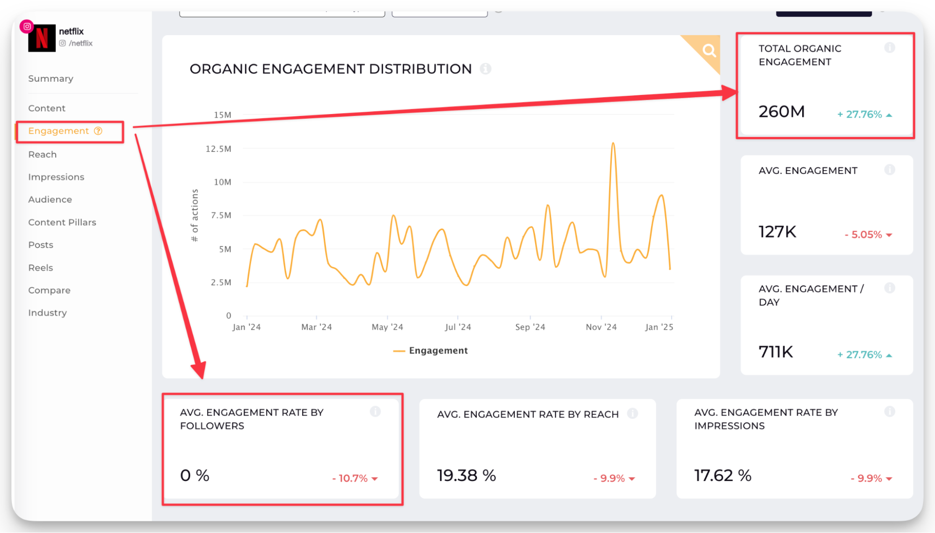The width and height of the screenshot is (935, 533).
Task: Click the 260M total engagement value
Action: tap(782, 112)
